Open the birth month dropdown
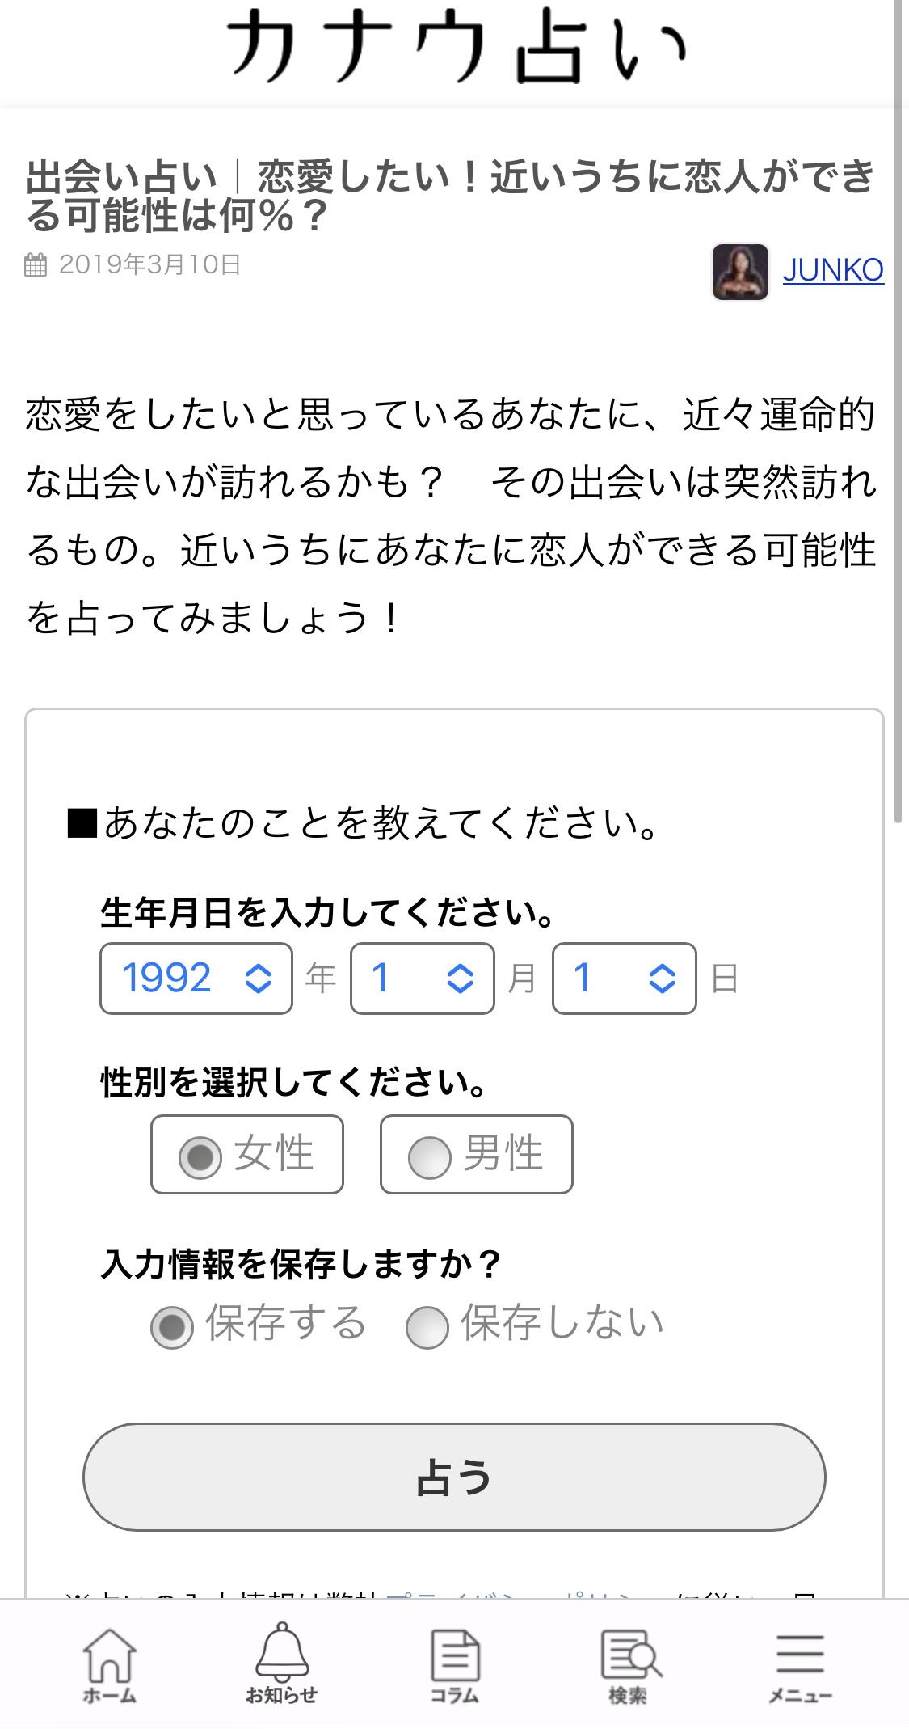909x1729 pixels. click(422, 979)
